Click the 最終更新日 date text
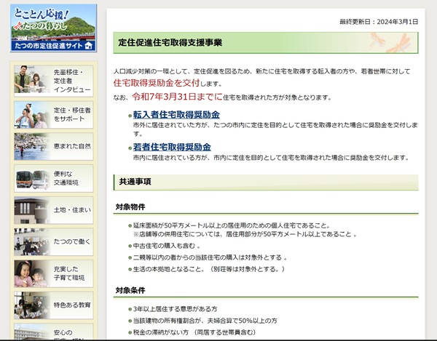This screenshot has height=341, width=437. 379,22
